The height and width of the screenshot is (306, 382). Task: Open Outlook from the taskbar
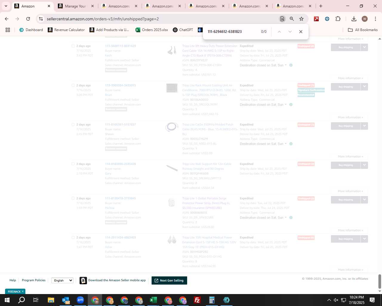pyautogui.click(x=66, y=300)
